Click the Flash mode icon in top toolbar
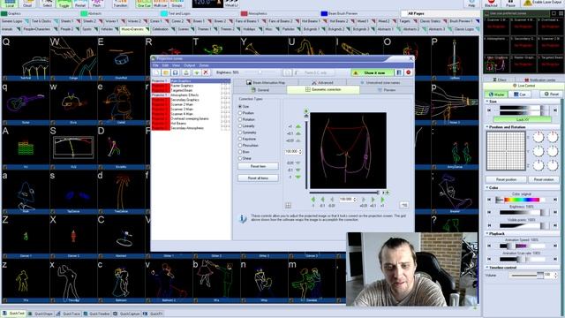 pyautogui.click(x=96, y=4)
